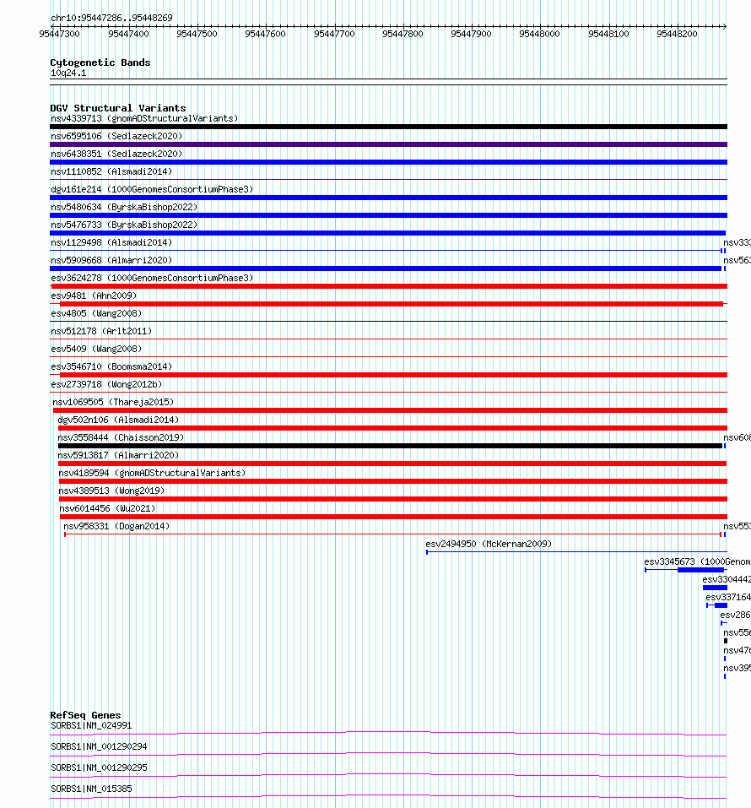Click the red bar under nsv6014456
This screenshot has height=808, width=751.
393,517
